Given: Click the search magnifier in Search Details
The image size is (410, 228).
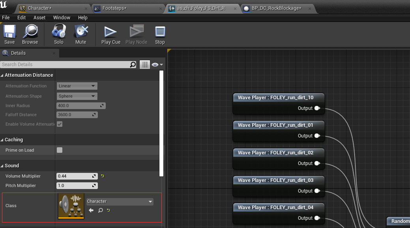Looking at the screenshot, I should (x=133, y=65).
